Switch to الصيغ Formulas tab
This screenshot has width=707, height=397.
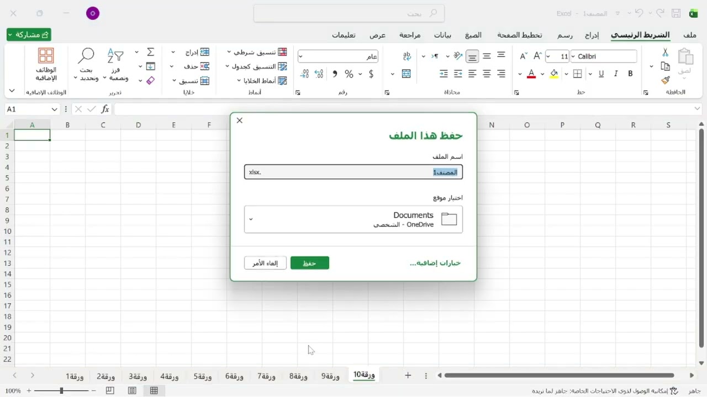pos(473,35)
